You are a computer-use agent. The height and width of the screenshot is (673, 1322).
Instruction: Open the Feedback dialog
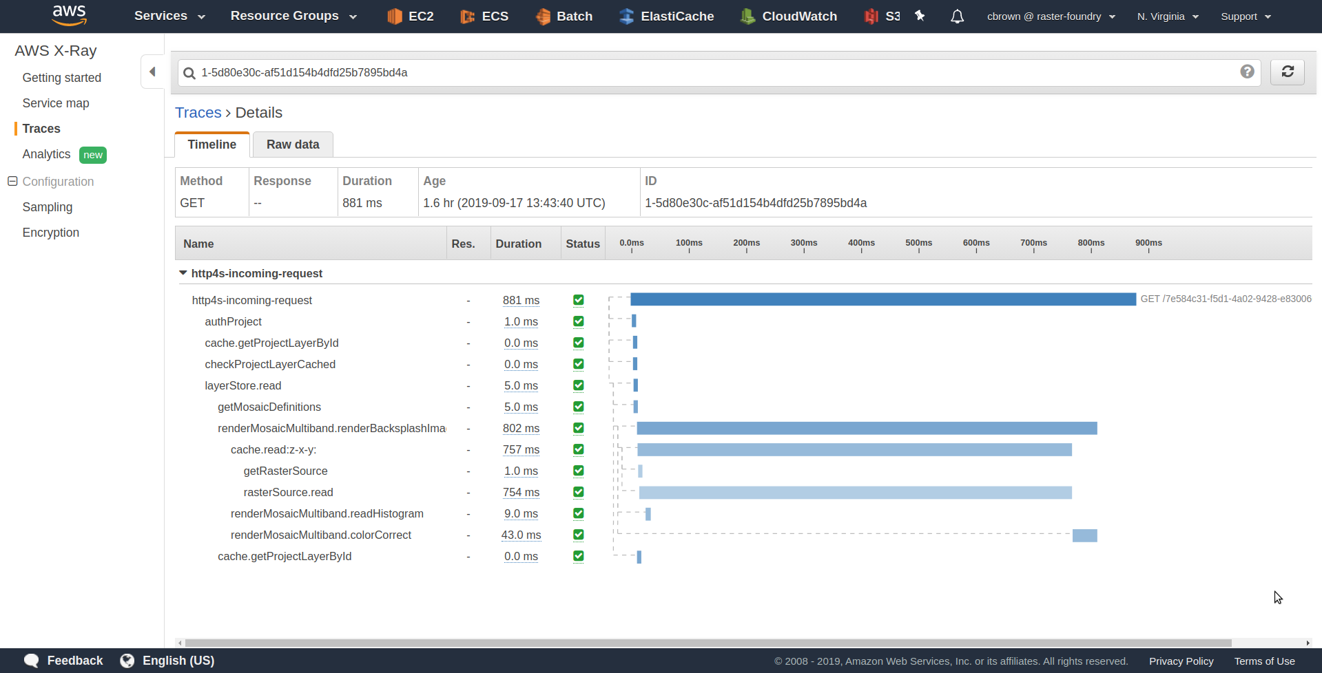coord(63,660)
